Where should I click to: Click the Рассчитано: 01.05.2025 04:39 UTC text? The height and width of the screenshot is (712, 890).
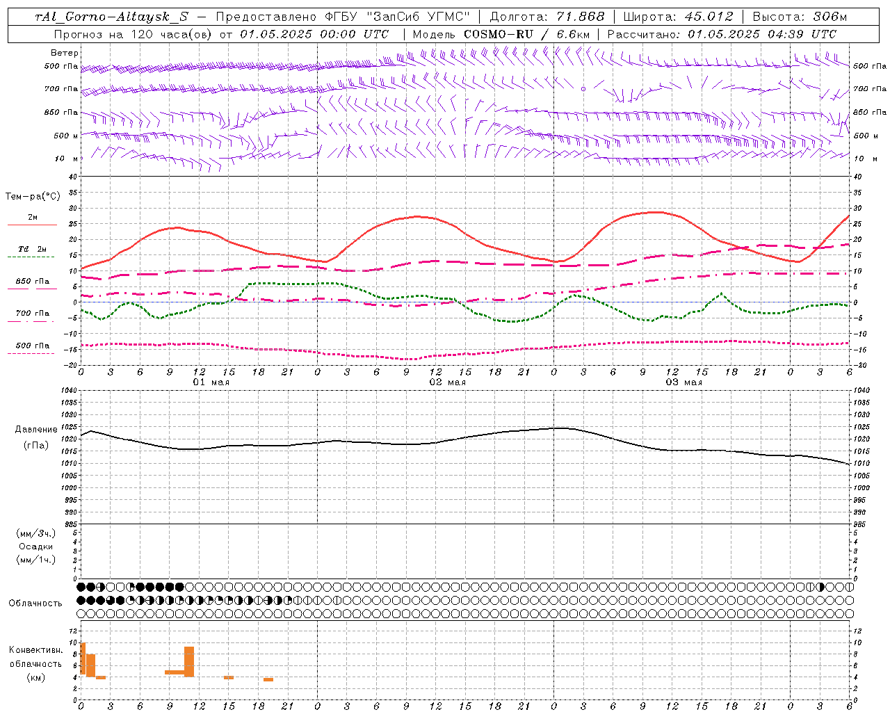pyautogui.click(x=722, y=34)
